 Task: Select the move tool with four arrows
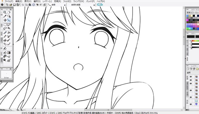tap(5, 20)
